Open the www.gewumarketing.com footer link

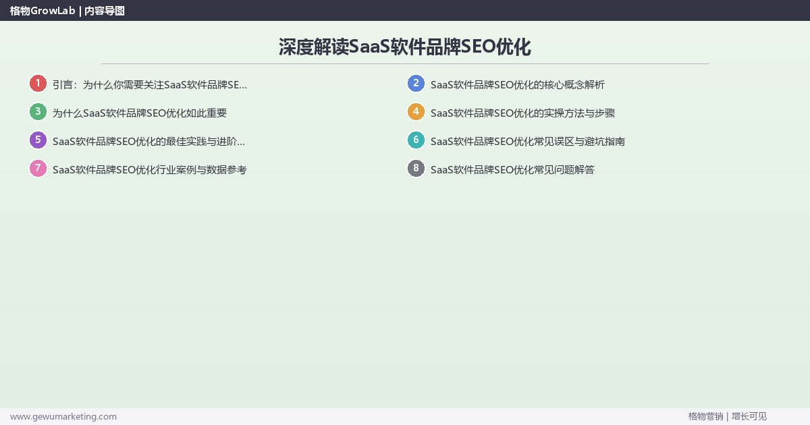[x=63, y=417]
